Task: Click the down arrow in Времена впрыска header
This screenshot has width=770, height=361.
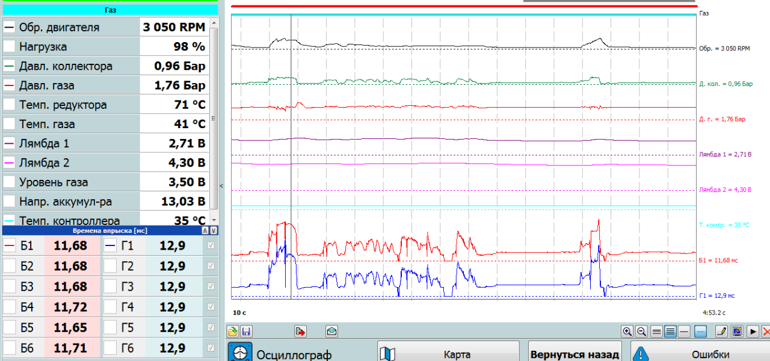Action: point(213,231)
